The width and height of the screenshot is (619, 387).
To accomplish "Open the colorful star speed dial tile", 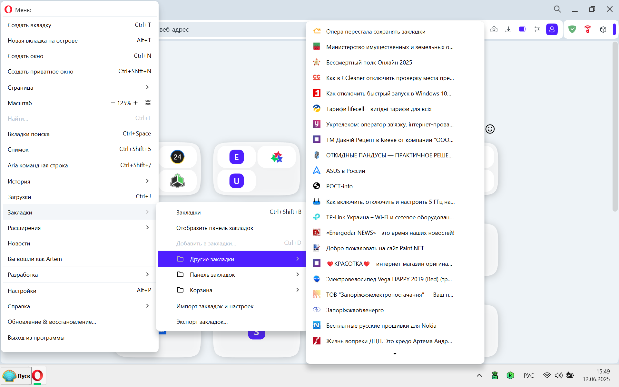I will click(x=277, y=157).
